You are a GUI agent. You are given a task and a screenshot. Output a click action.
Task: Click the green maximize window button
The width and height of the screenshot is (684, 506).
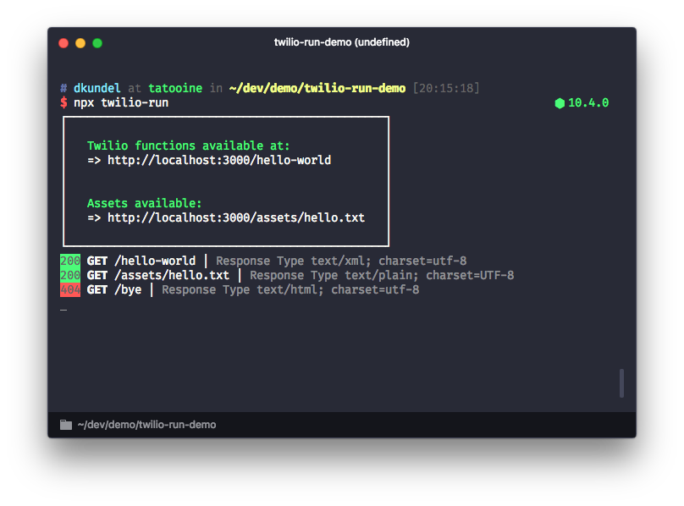click(97, 43)
